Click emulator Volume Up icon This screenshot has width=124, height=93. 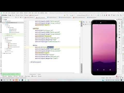[119, 26]
